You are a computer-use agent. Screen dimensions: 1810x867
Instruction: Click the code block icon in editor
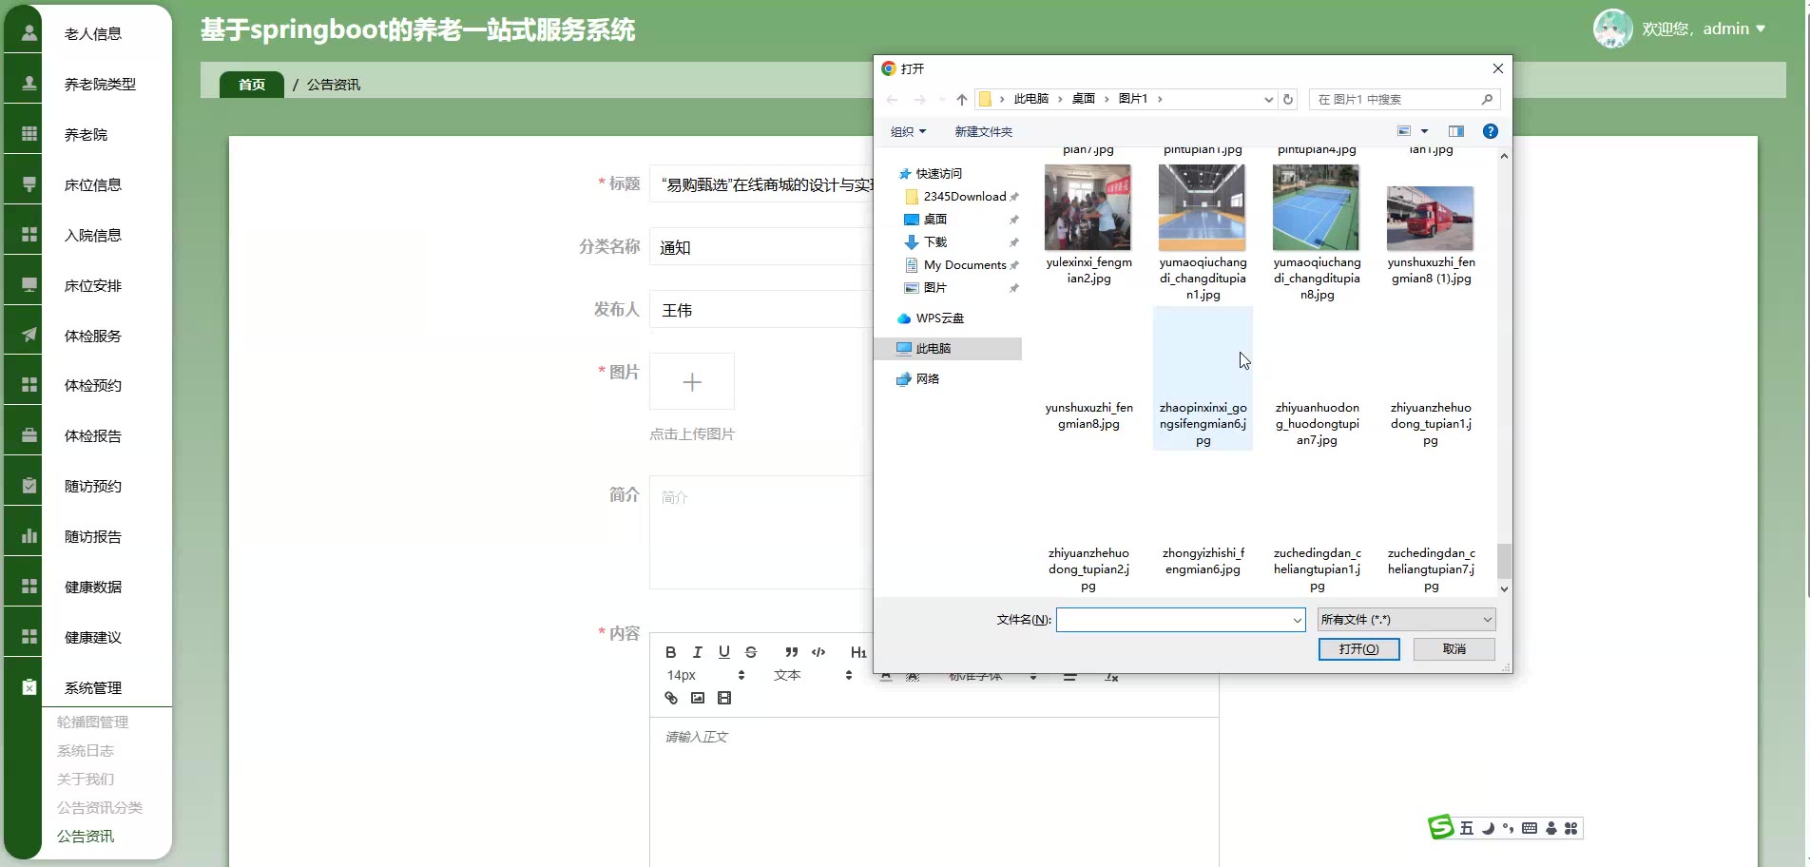818,652
